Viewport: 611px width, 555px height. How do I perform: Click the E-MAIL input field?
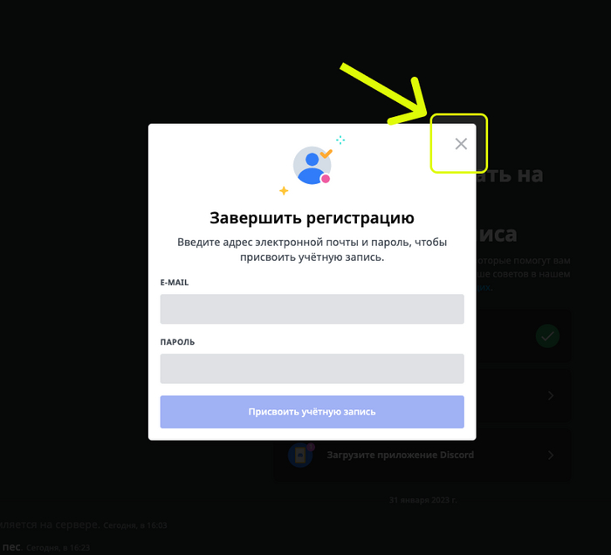click(312, 309)
